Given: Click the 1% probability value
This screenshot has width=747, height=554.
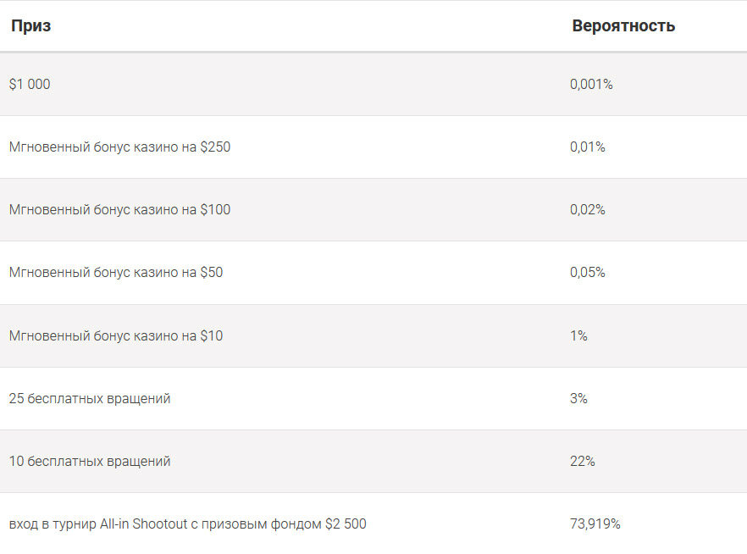Looking at the screenshot, I should [578, 335].
